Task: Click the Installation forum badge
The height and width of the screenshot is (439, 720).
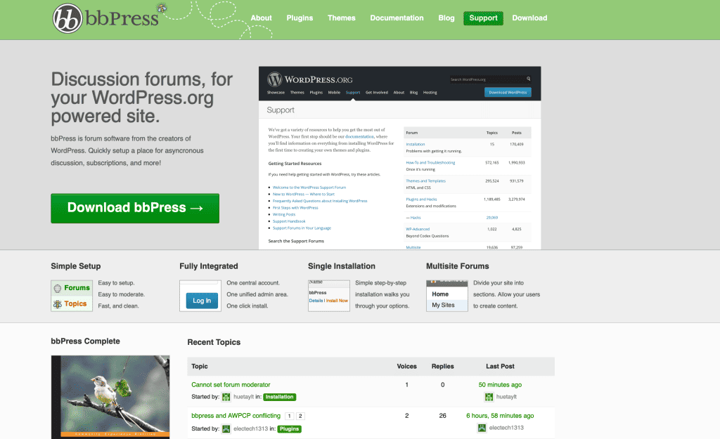Action: [x=279, y=397]
